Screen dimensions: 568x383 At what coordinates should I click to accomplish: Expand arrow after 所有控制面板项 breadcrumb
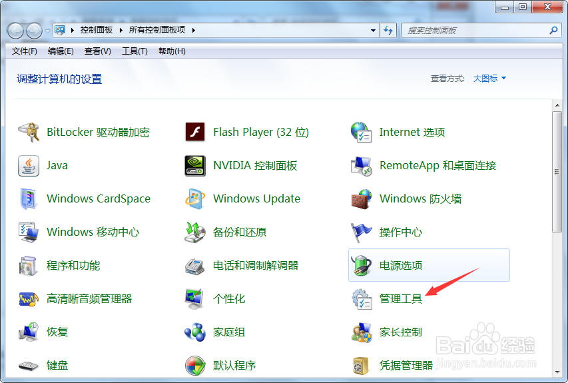pos(194,31)
